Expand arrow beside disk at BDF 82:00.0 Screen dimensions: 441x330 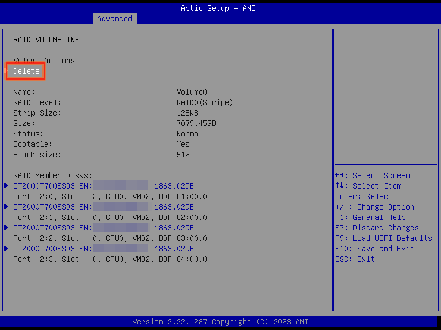[x=6, y=207]
